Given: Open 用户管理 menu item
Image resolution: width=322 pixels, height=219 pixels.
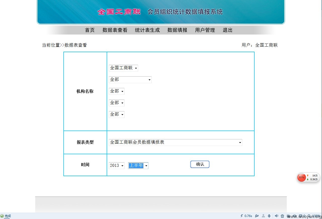Looking at the screenshot, I should click(205, 30).
